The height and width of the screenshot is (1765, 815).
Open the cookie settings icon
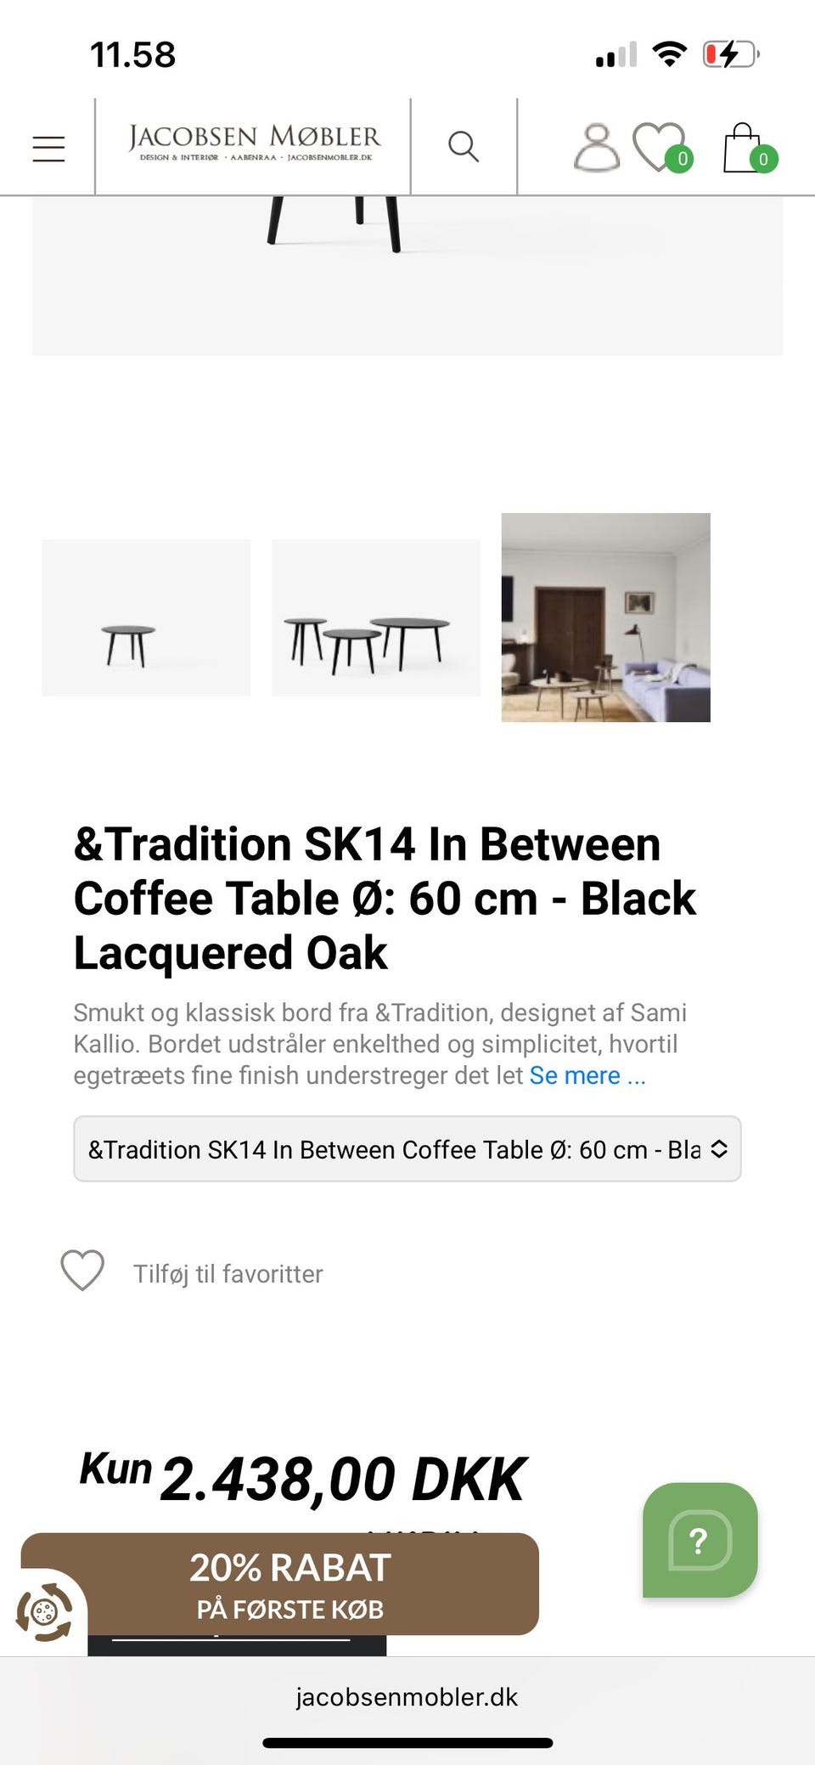click(46, 1611)
